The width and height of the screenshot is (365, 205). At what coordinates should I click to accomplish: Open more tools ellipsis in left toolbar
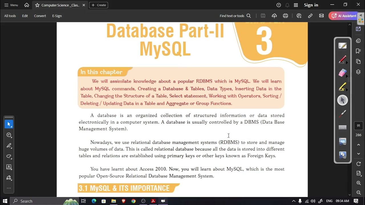coord(9,188)
